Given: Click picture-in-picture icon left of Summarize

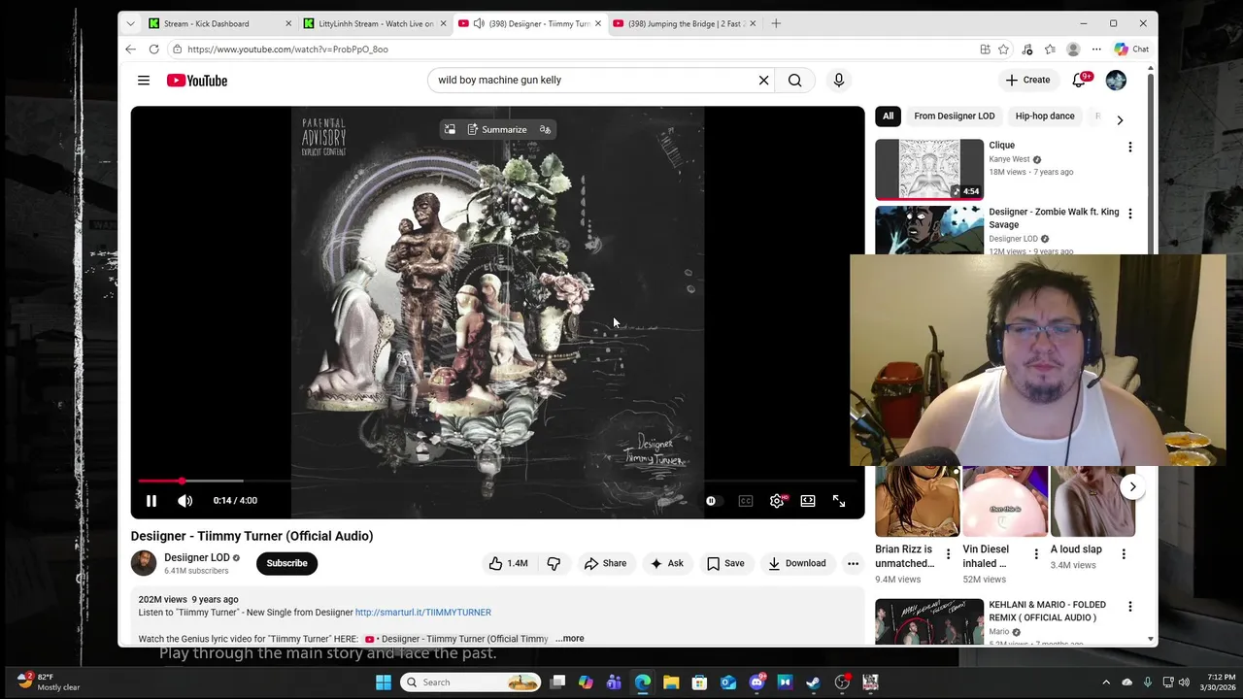Looking at the screenshot, I should [450, 129].
